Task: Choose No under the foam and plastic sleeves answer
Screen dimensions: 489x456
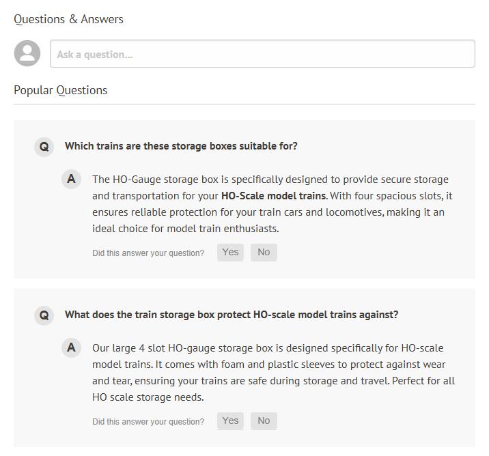Action: pos(264,421)
